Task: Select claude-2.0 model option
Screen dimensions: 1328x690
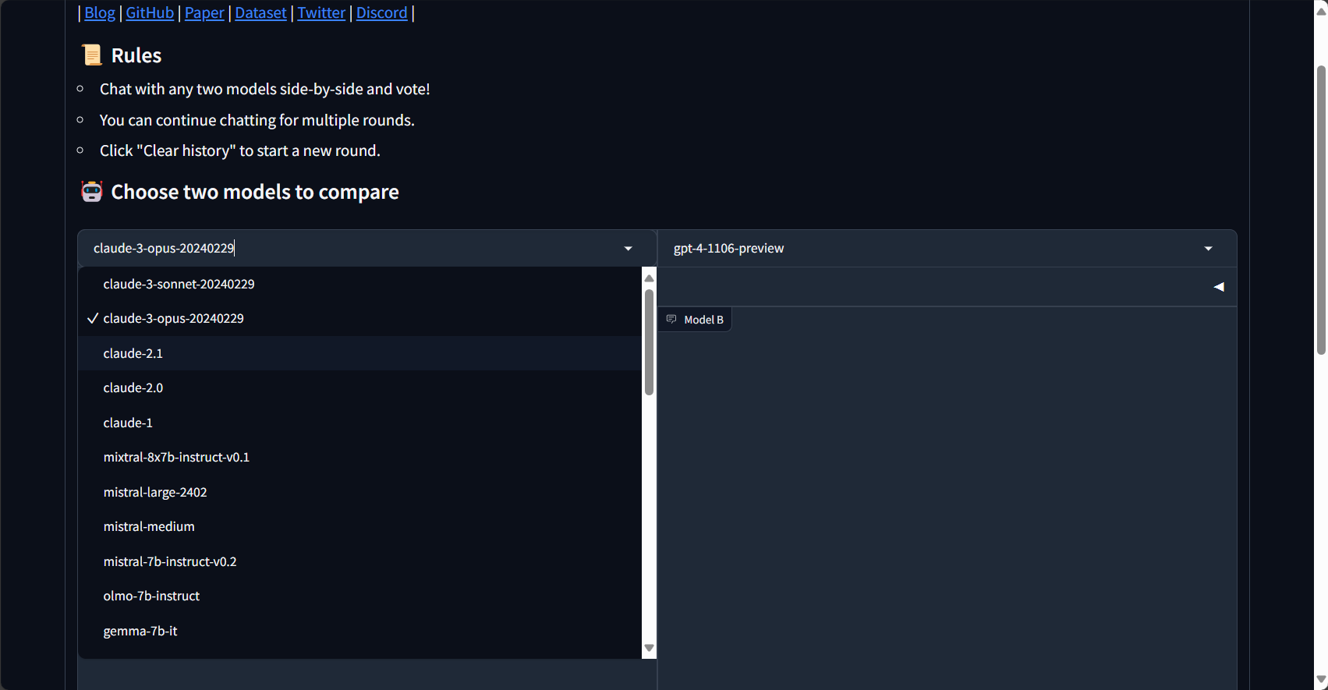Action: tap(359, 387)
